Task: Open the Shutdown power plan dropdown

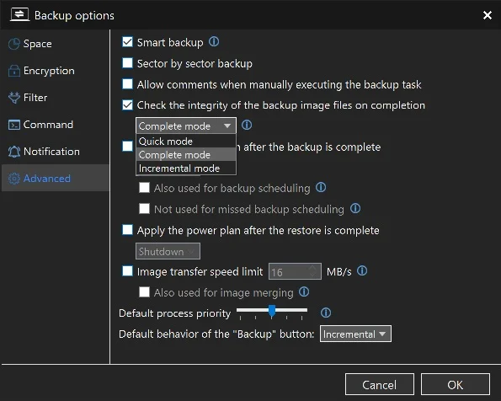Action: 168,251
